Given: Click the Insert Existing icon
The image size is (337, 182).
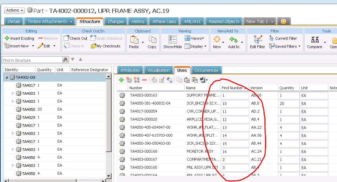Looking at the screenshot, I should 7,38.
